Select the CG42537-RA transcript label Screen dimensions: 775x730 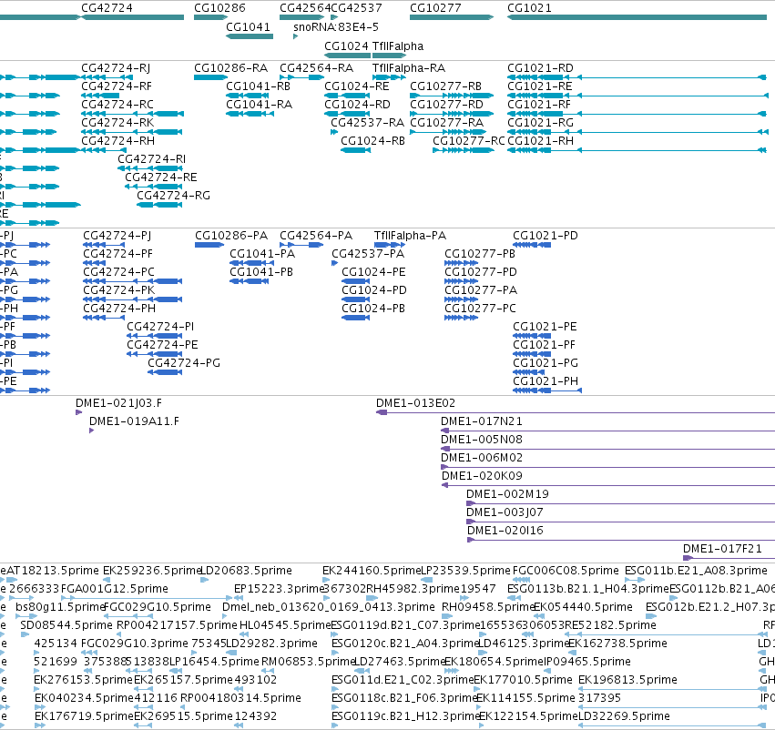367,123
